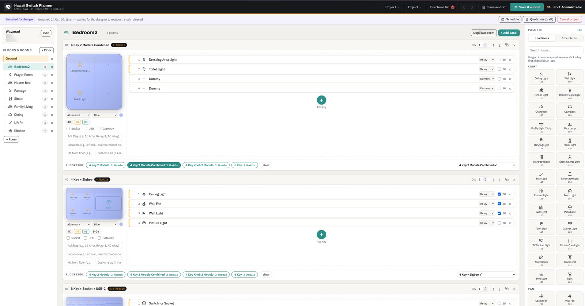
Task: Add a new panel to Bedroom2
Action: coord(509,33)
